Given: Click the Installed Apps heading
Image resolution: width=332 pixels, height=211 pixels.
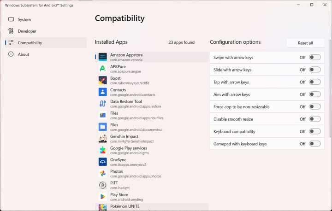Looking at the screenshot, I should pos(111,42).
